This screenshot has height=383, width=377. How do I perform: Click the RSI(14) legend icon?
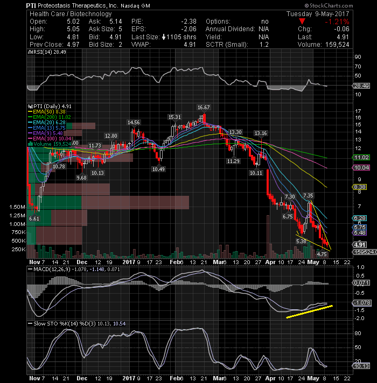point(30,52)
